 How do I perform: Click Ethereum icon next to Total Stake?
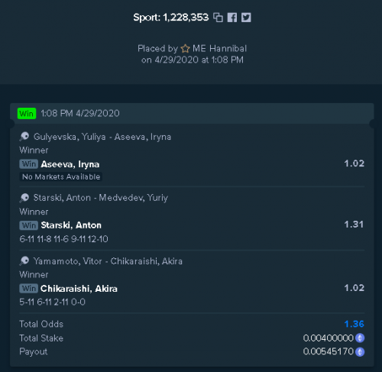[x=360, y=338]
